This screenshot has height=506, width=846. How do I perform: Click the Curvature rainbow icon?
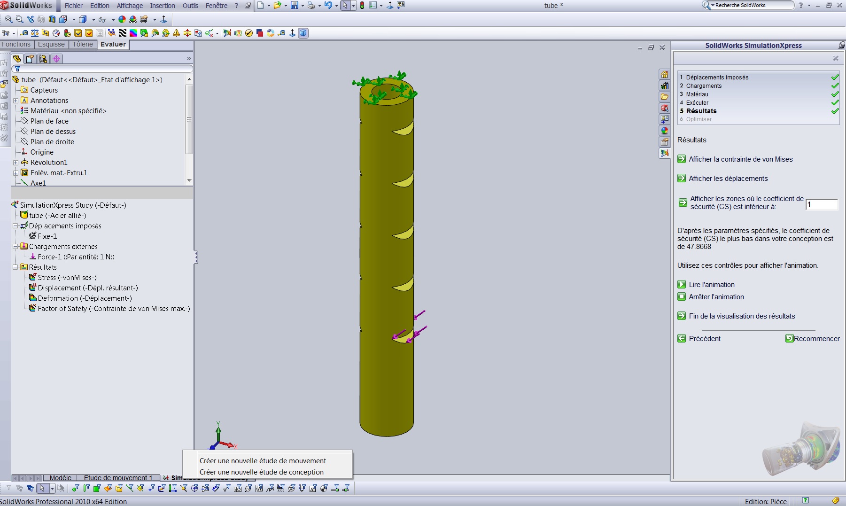[x=133, y=33]
